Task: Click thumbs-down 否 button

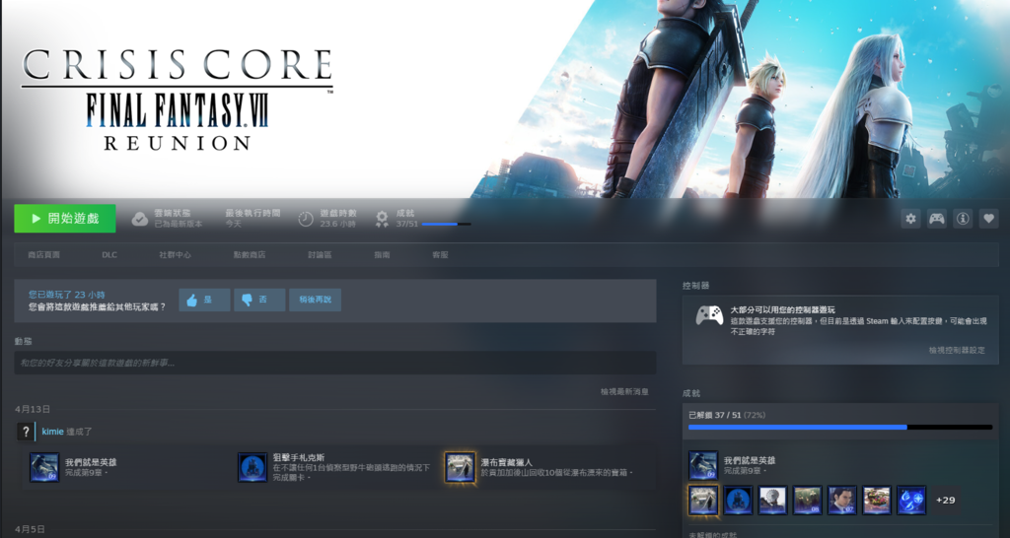Action: [259, 300]
